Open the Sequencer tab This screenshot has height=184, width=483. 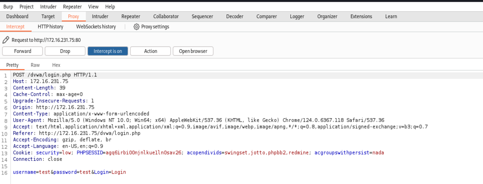[202, 17]
